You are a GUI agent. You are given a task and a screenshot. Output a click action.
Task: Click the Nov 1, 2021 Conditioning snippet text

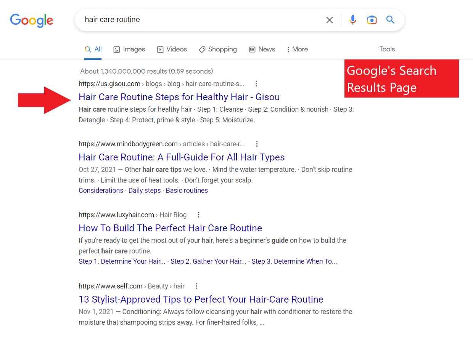coord(216,317)
